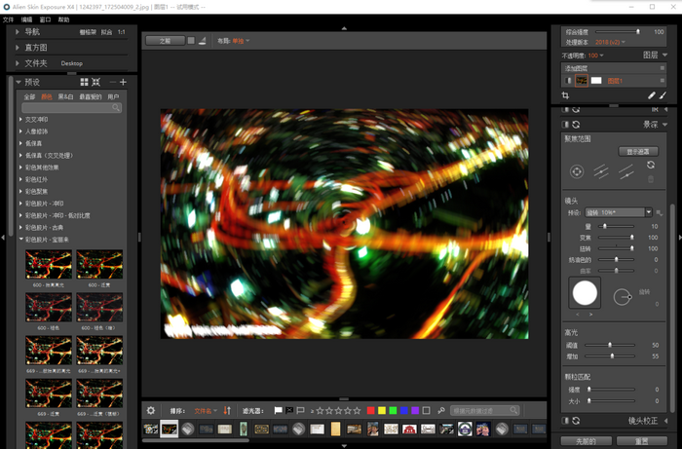Switch to the 黑&白 presets tab
Screen dimensions: 682x449
click(65, 96)
